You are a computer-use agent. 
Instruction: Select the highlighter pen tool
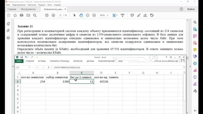[139, 15]
